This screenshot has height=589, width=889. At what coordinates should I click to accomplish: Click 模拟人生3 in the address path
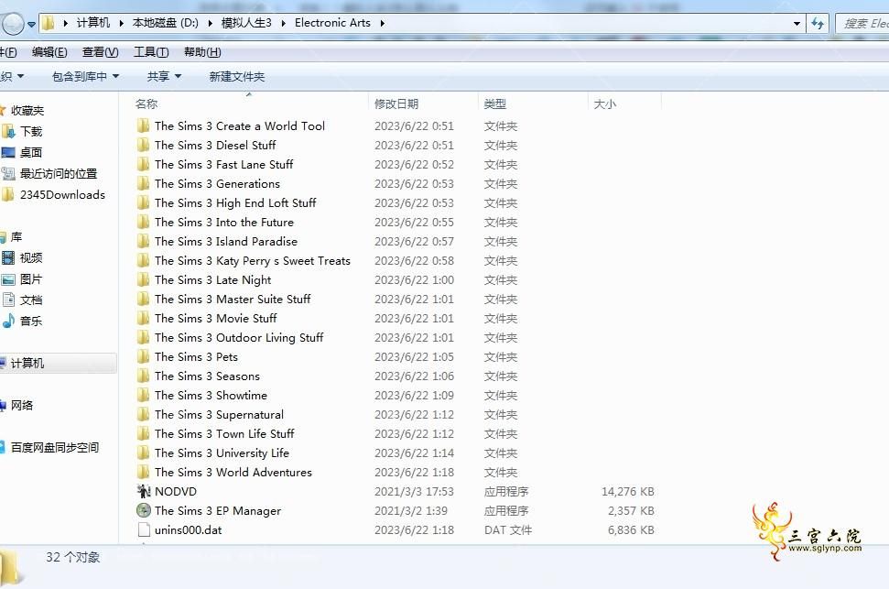coord(246,23)
